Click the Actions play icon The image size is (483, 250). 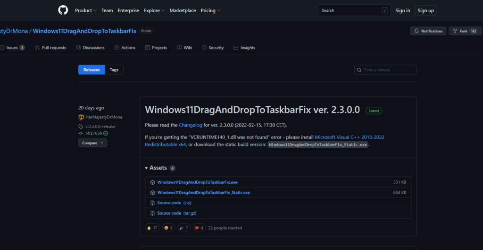click(117, 48)
